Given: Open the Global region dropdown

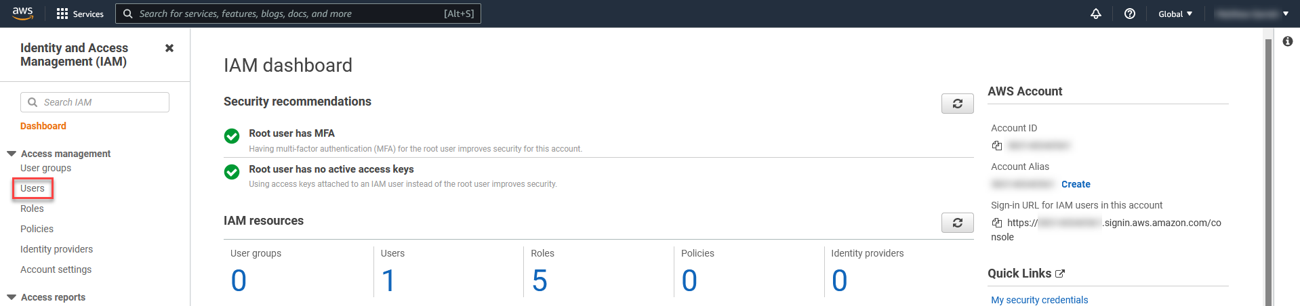Looking at the screenshot, I should coord(1175,14).
